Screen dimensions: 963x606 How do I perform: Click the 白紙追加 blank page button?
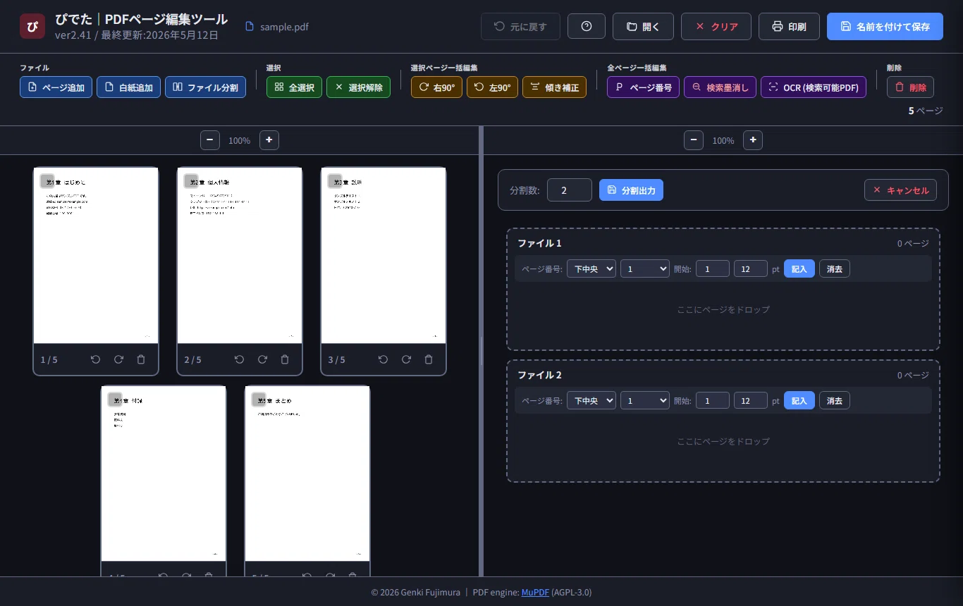(x=128, y=87)
